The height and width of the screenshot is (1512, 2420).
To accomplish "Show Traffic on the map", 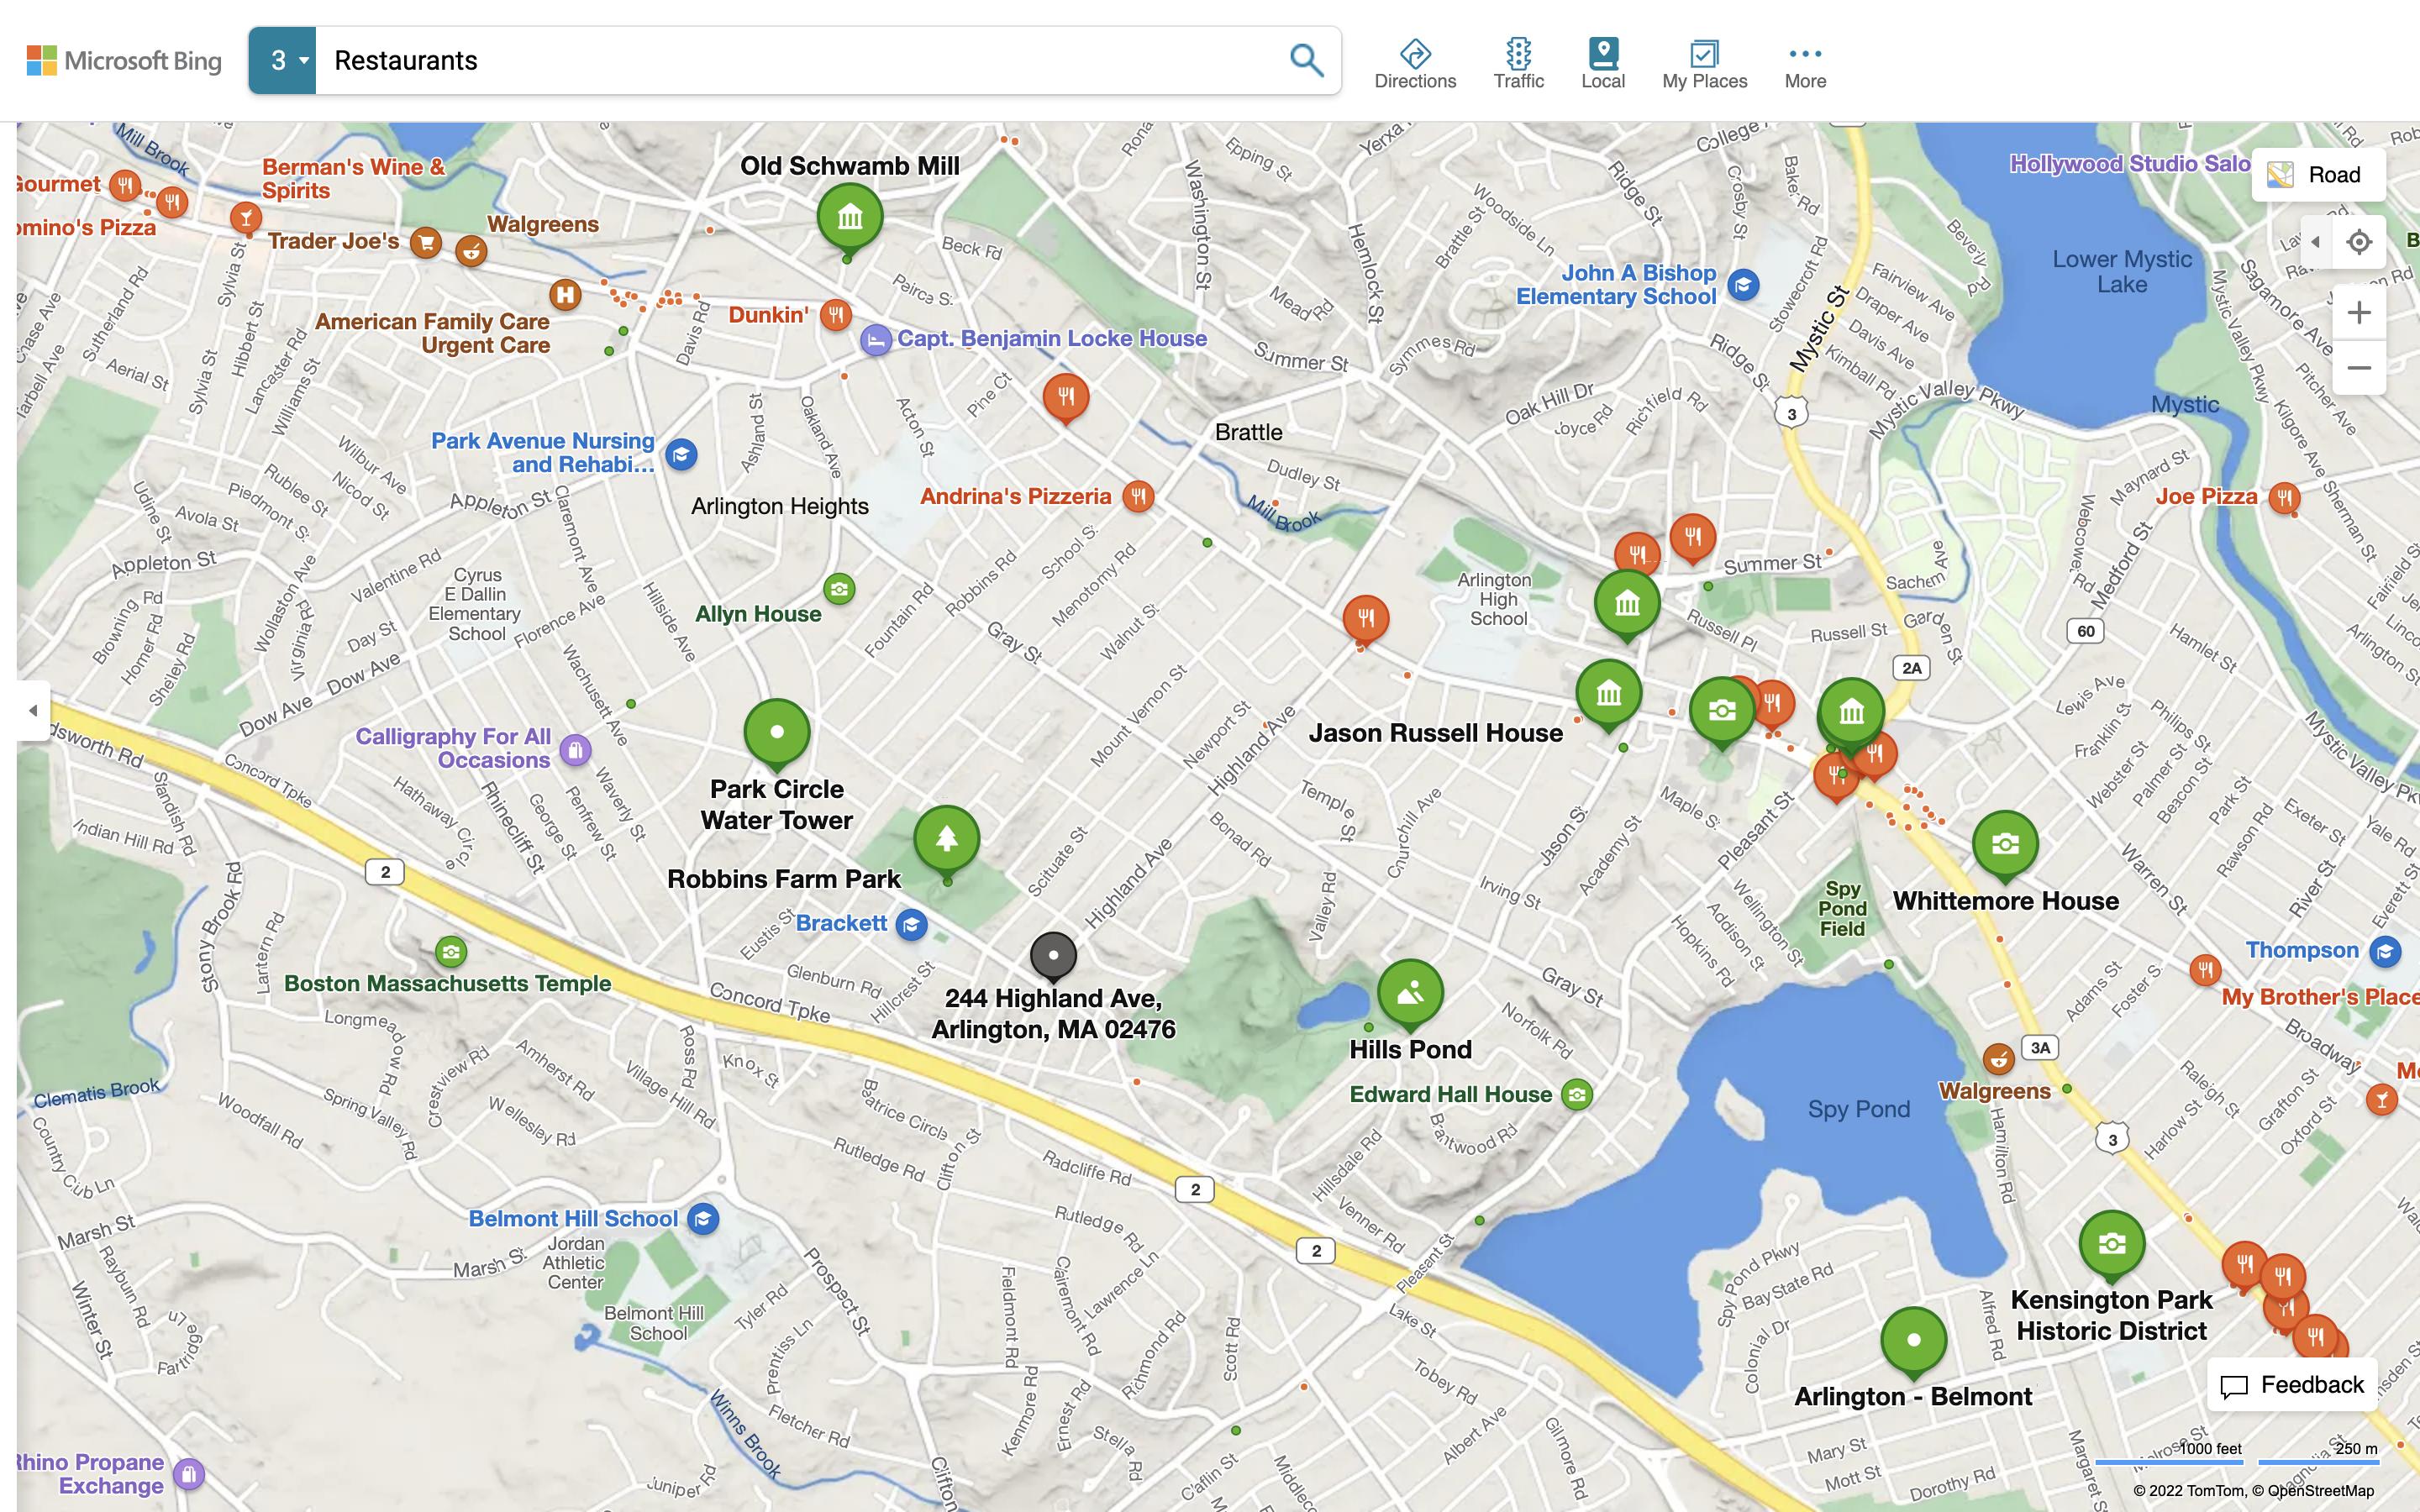I will click(1518, 64).
